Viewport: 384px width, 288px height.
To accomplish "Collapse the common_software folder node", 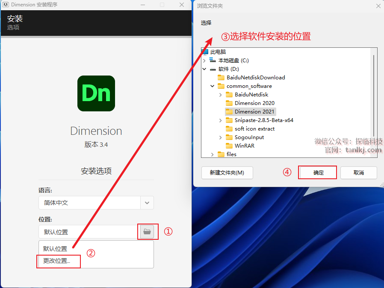I will tap(213, 86).
